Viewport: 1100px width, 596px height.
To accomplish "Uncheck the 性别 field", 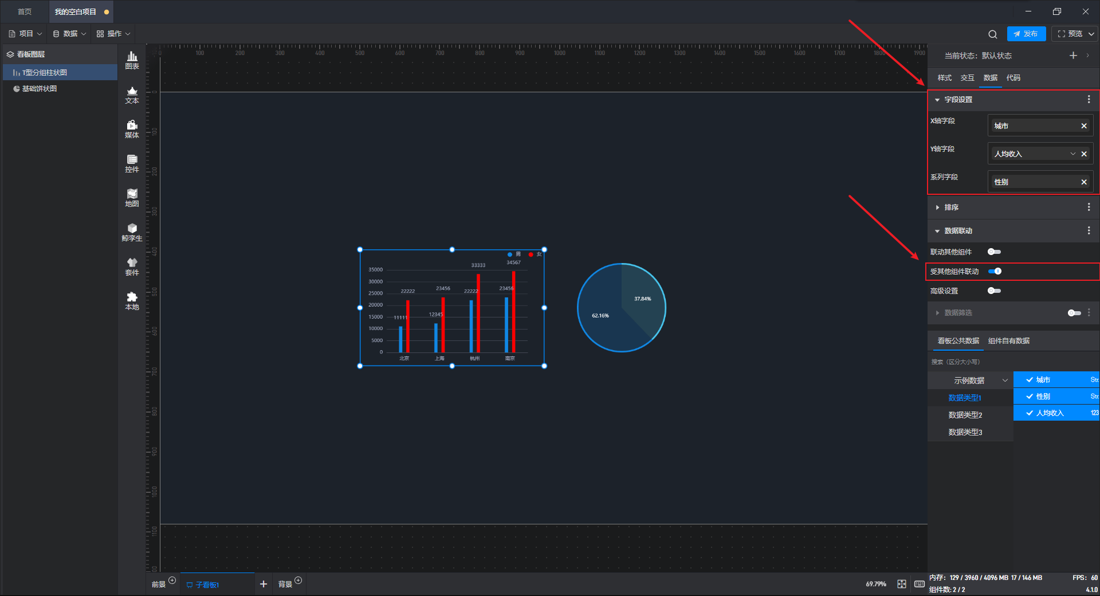I will coord(1030,397).
